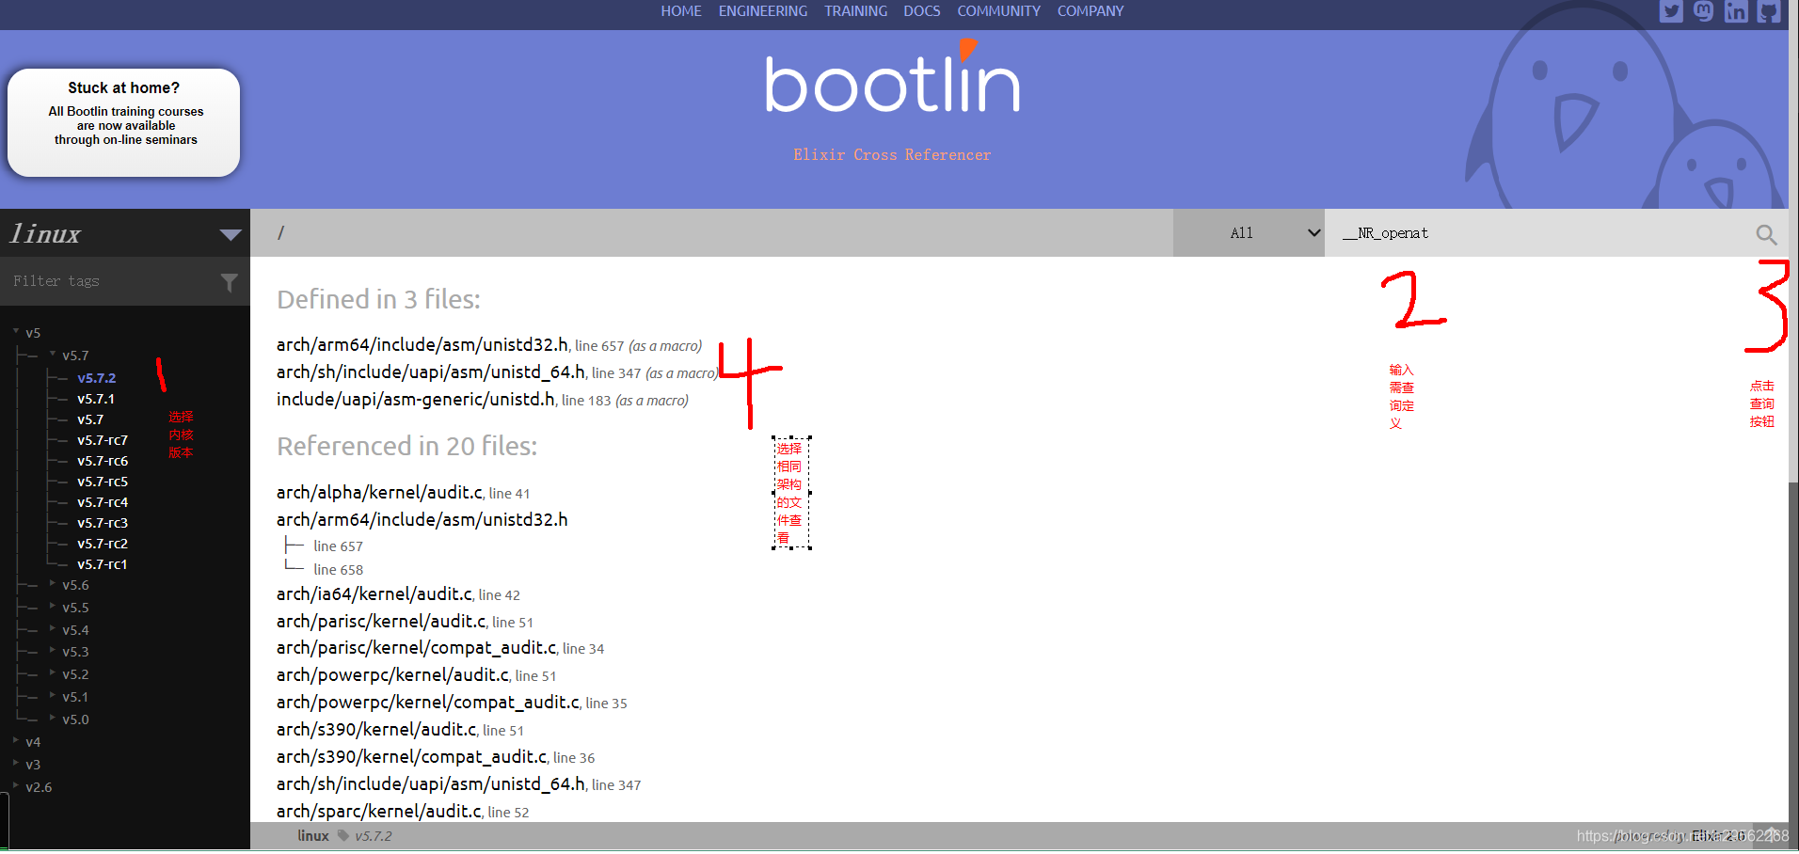Open arch/sparc/kernel/audit.c reference
The image size is (1799, 854).
(x=379, y=812)
